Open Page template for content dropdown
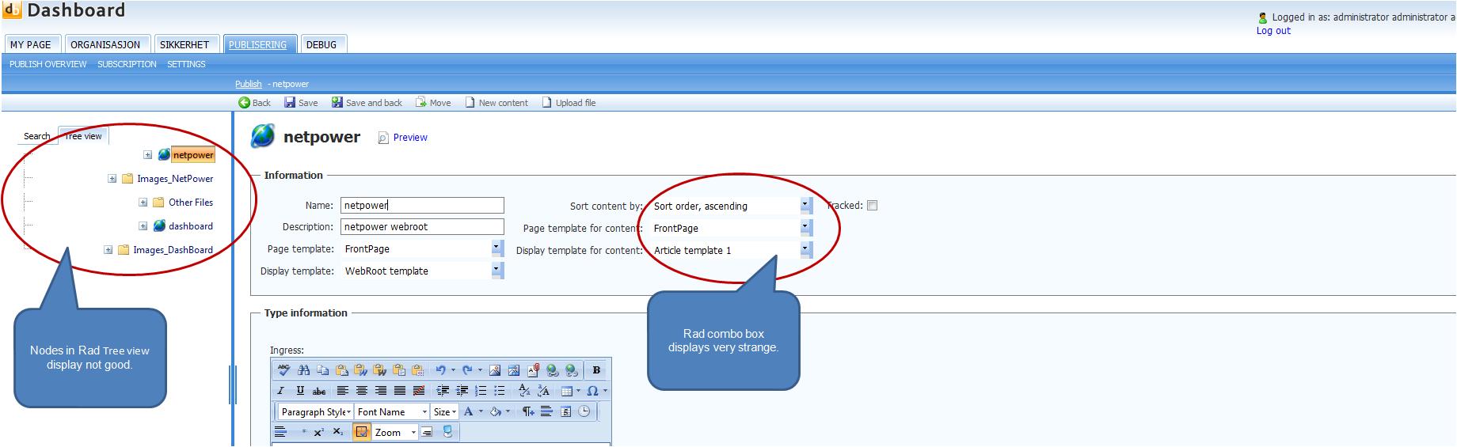 coord(805,228)
